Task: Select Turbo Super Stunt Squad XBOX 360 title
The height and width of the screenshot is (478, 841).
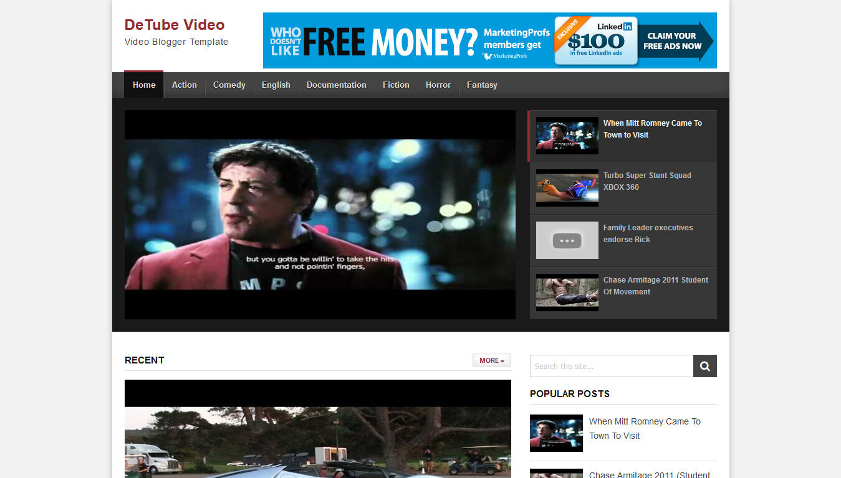Action: [647, 181]
